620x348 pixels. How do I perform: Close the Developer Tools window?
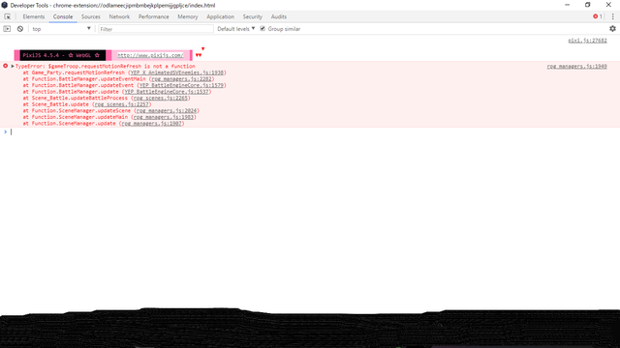point(608,5)
